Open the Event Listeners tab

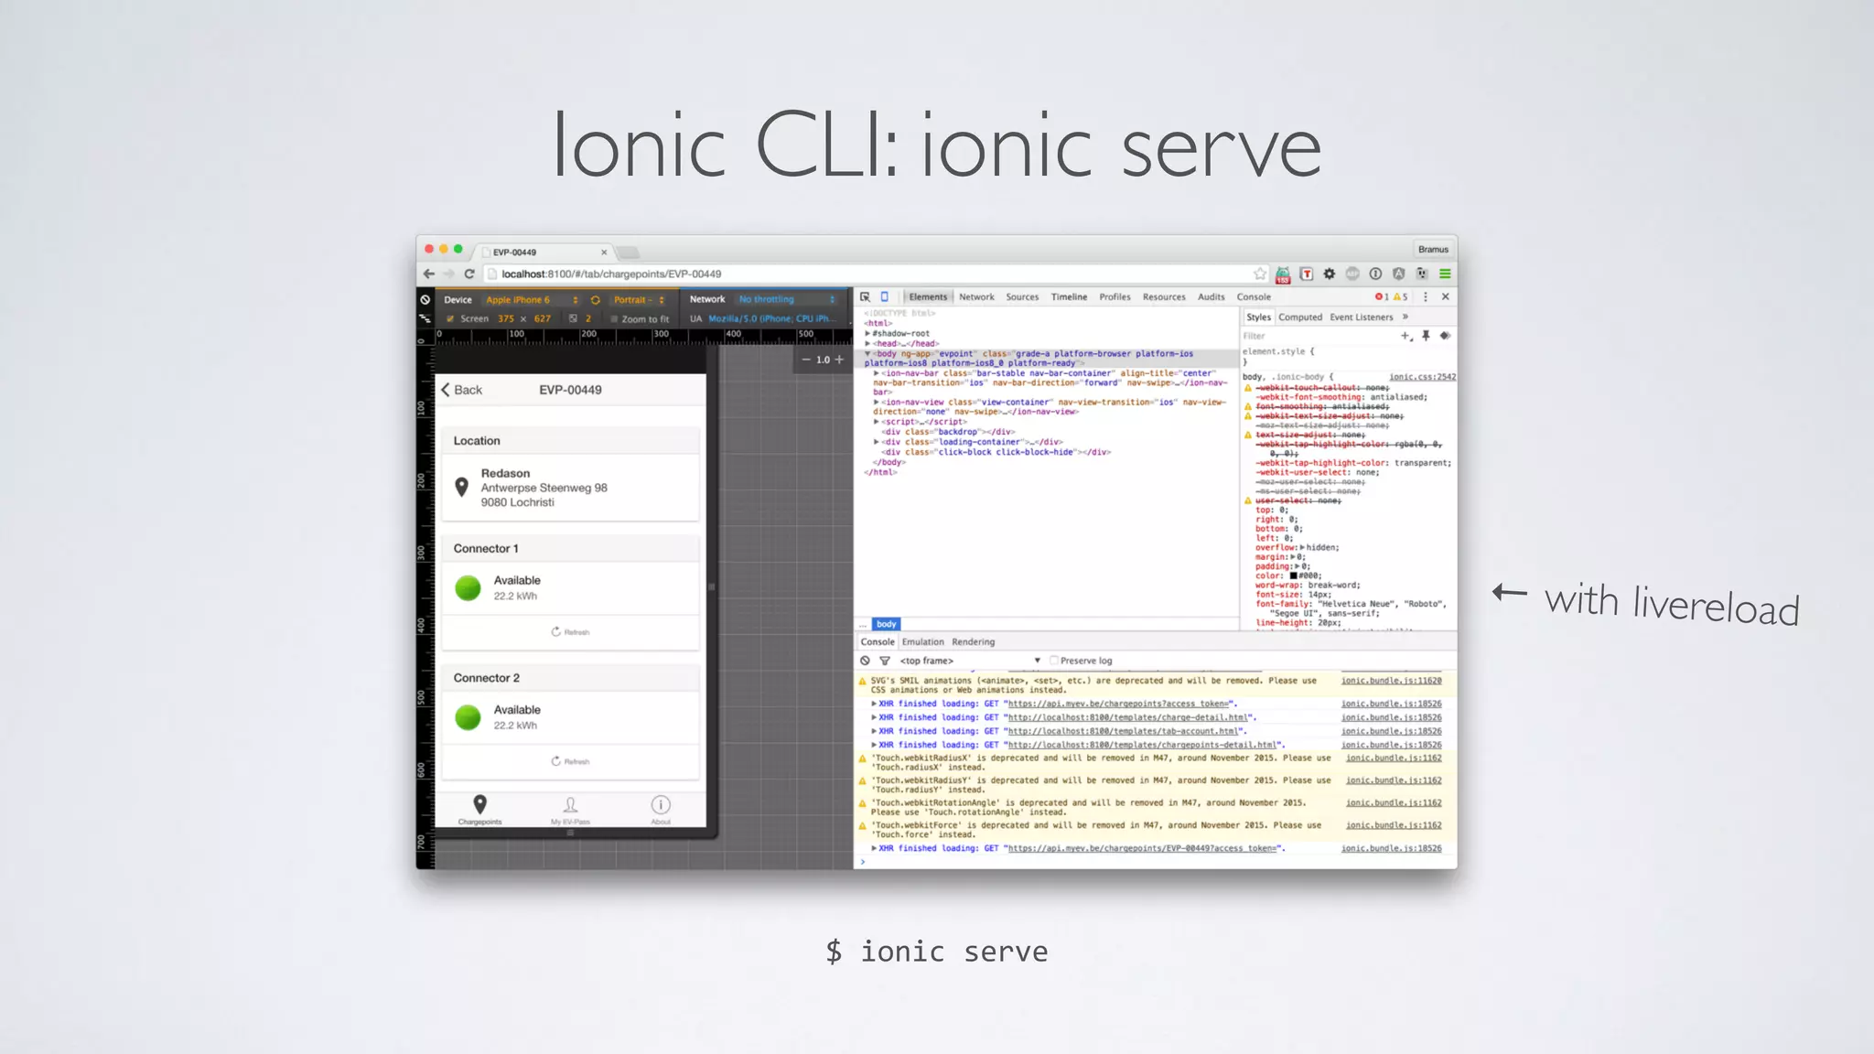[x=1361, y=317]
